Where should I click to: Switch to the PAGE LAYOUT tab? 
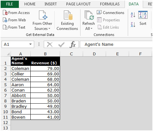tap(78, 4)
